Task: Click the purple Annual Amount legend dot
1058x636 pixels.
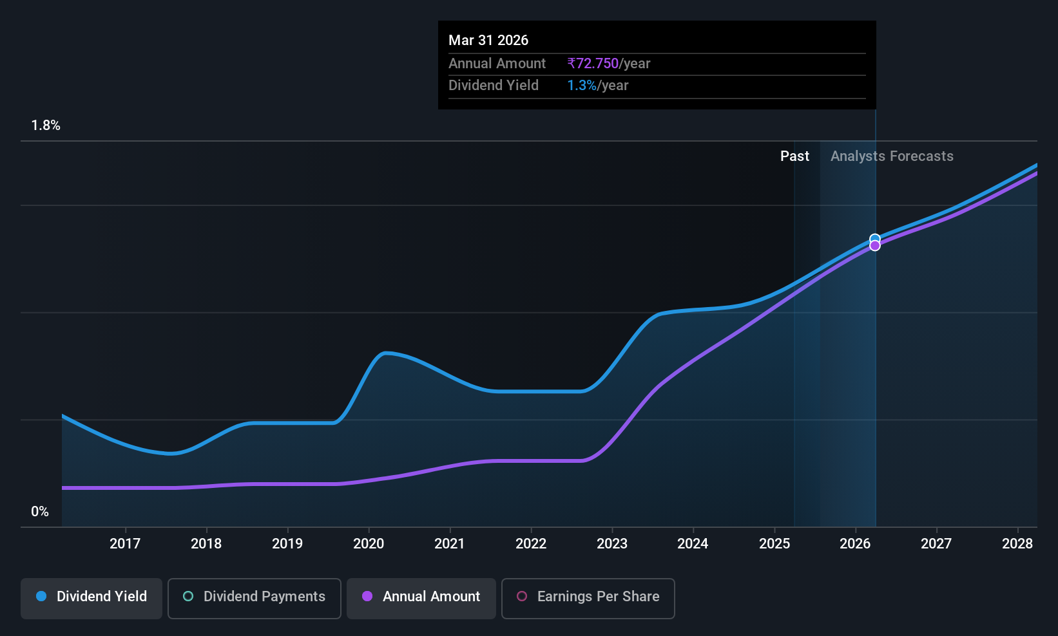Action: tap(367, 596)
